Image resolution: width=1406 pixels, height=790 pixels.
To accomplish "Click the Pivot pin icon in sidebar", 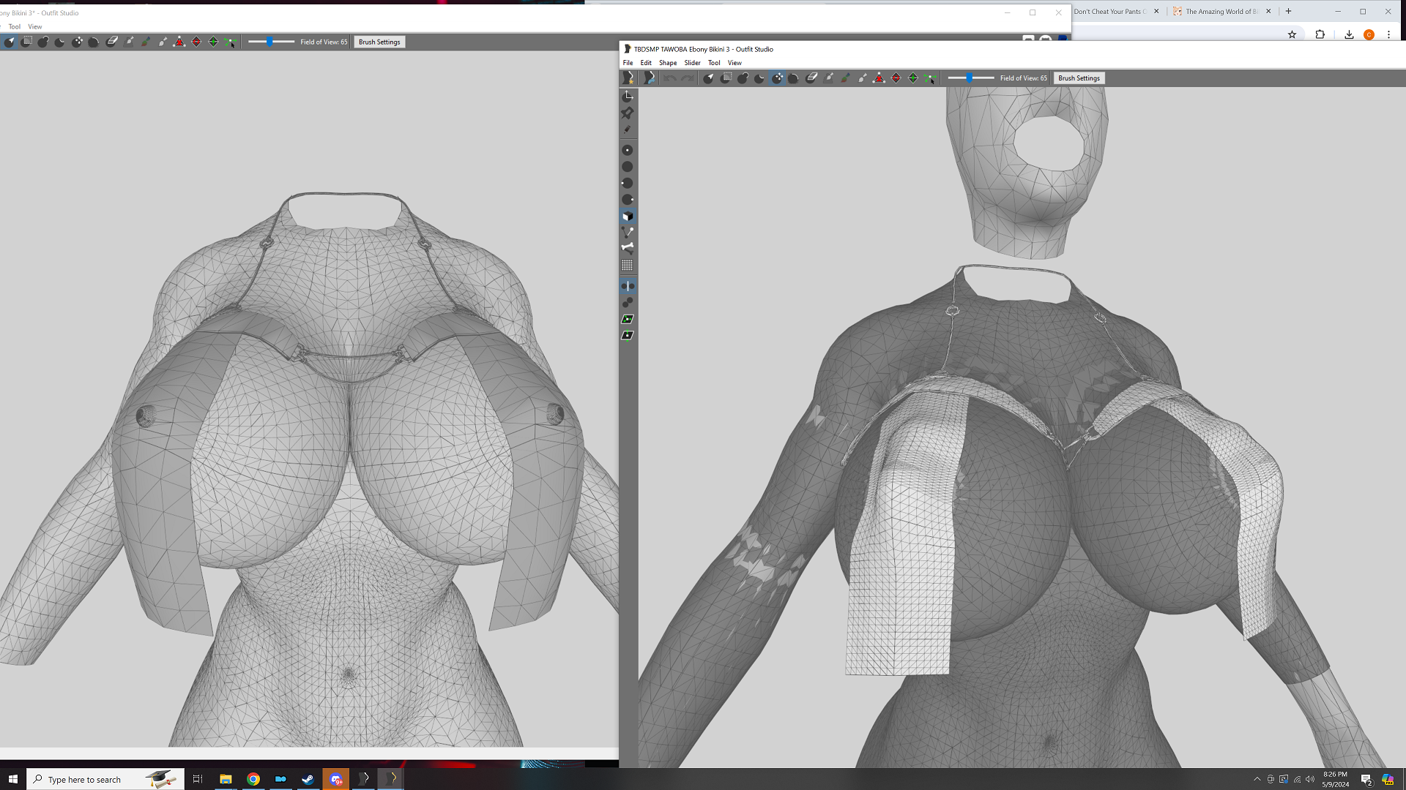I will pos(628,113).
